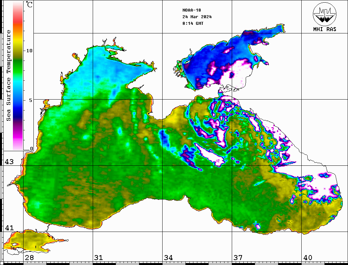Screen dimensions: 348x265
Task: Click longitude label 37
Action: pos(238,257)
